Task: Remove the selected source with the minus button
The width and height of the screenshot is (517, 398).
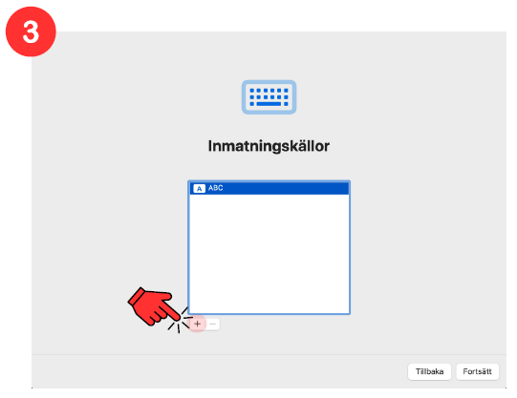Action: [x=213, y=324]
